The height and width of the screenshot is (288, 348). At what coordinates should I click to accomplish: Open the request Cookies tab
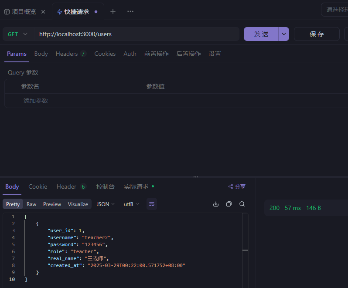click(x=105, y=54)
